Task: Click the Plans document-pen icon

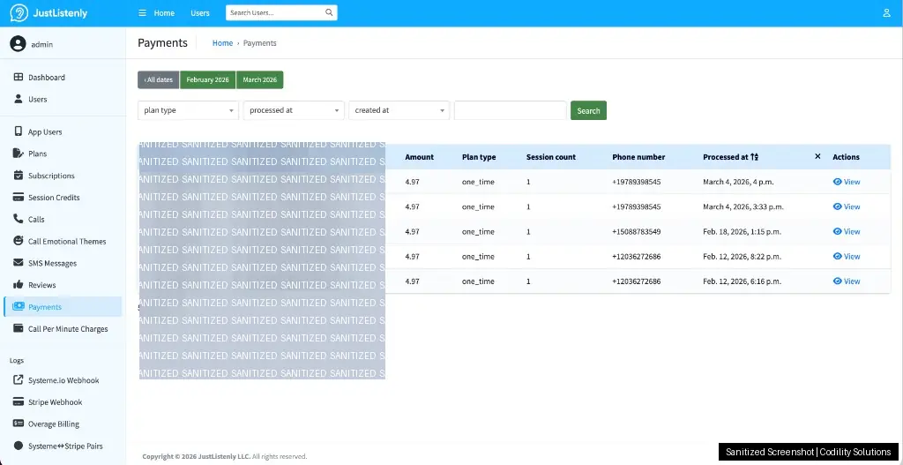Action: click(19, 154)
